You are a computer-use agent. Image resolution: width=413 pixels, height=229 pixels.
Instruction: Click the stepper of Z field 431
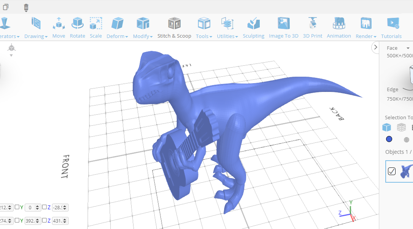(65, 221)
